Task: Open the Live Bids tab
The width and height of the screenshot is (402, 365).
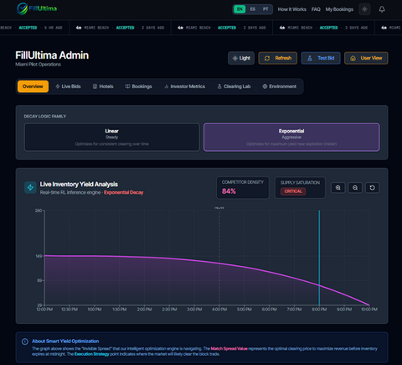Action: tap(68, 86)
